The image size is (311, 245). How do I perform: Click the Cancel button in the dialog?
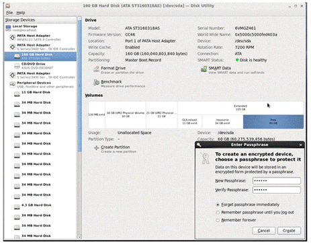(x=264, y=231)
